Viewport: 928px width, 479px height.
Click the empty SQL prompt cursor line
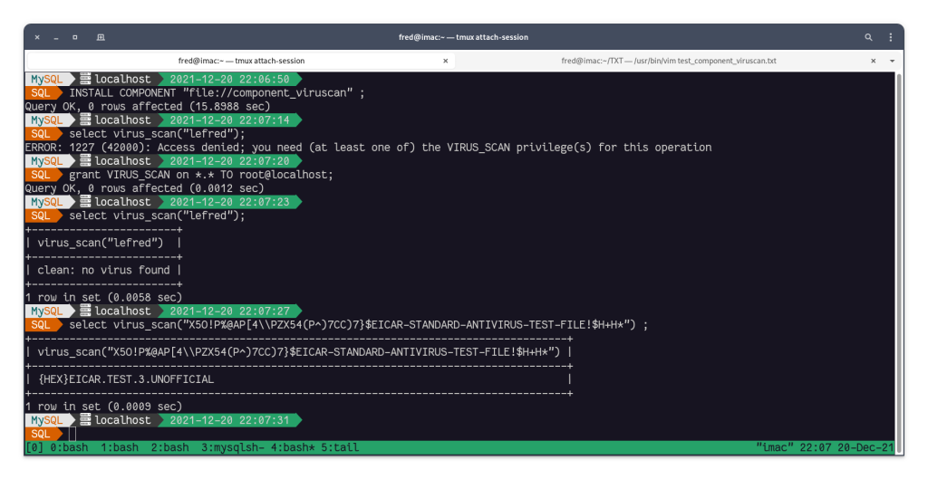click(x=72, y=434)
